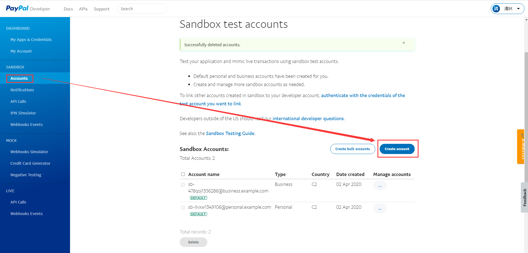Click the DASHBOARD sidebar section header
The image size is (528, 253).
(18, 28)
